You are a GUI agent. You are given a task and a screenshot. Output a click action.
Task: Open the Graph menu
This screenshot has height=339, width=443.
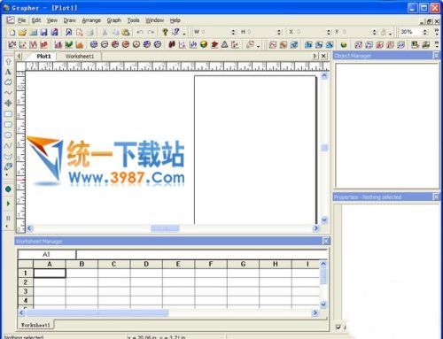pos(114,20)
